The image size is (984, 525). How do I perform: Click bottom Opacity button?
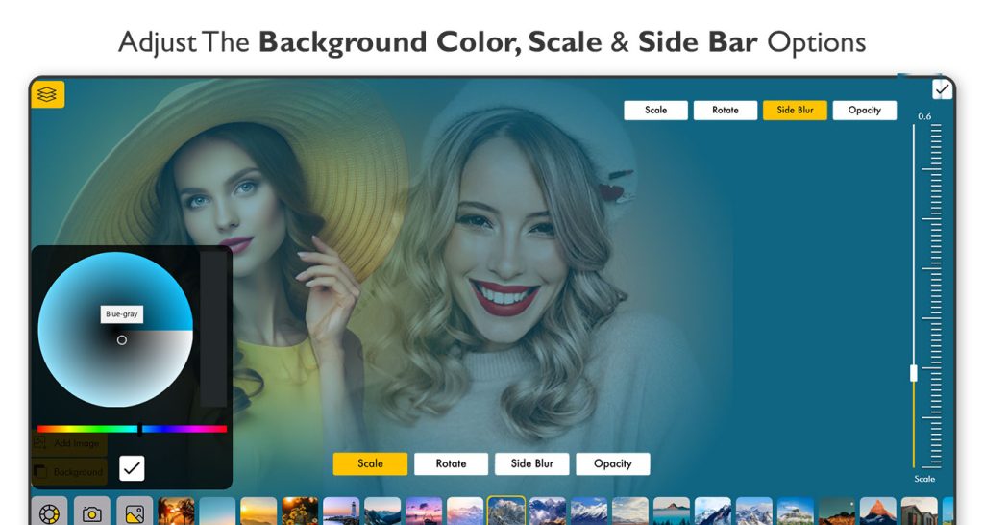point(612,463)
